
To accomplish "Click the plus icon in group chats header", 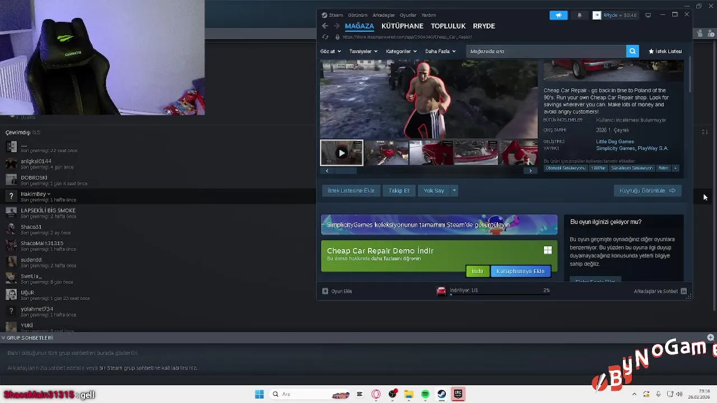I will tap(711, 338).
